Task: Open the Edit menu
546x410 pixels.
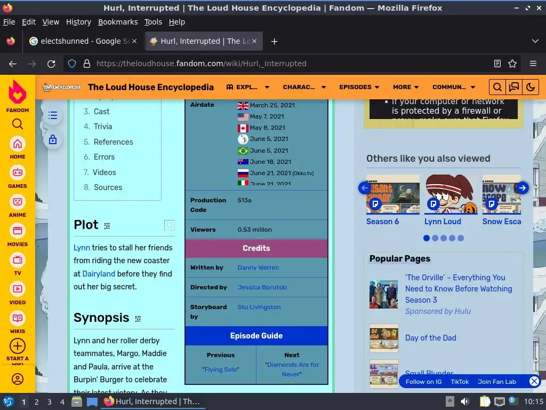Action: (29, 22)
